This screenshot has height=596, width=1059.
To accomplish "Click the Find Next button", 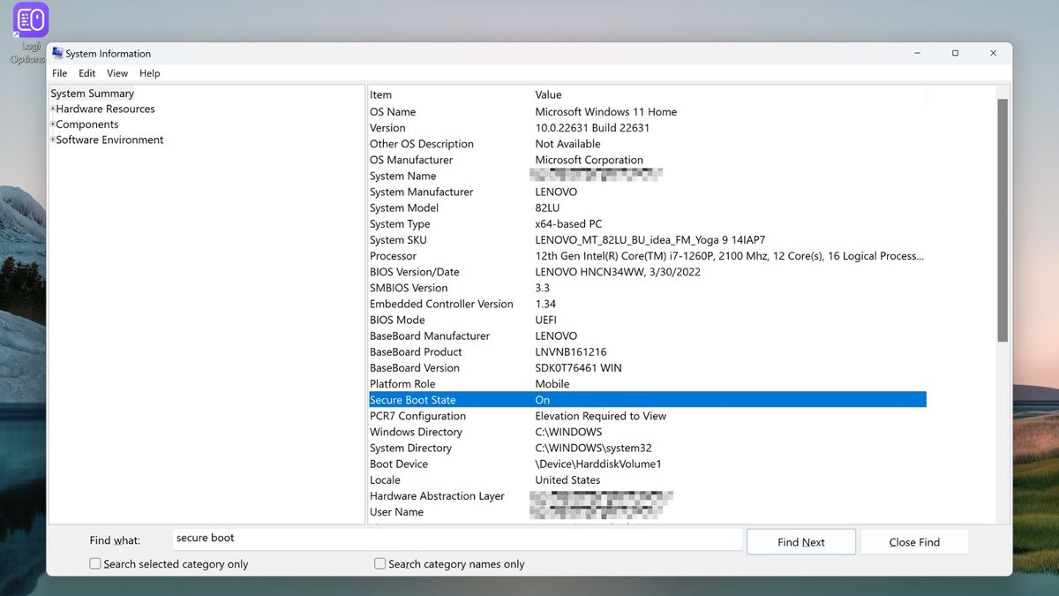I will 801,542.
